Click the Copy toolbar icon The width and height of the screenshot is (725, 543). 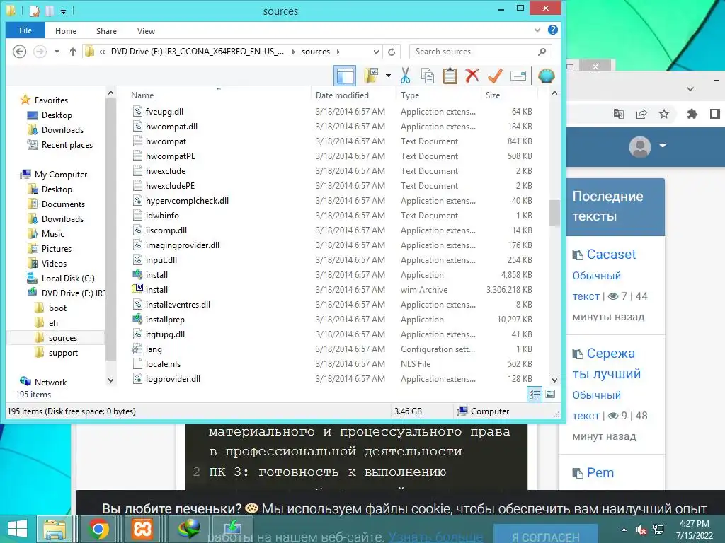tap(427, 76)
